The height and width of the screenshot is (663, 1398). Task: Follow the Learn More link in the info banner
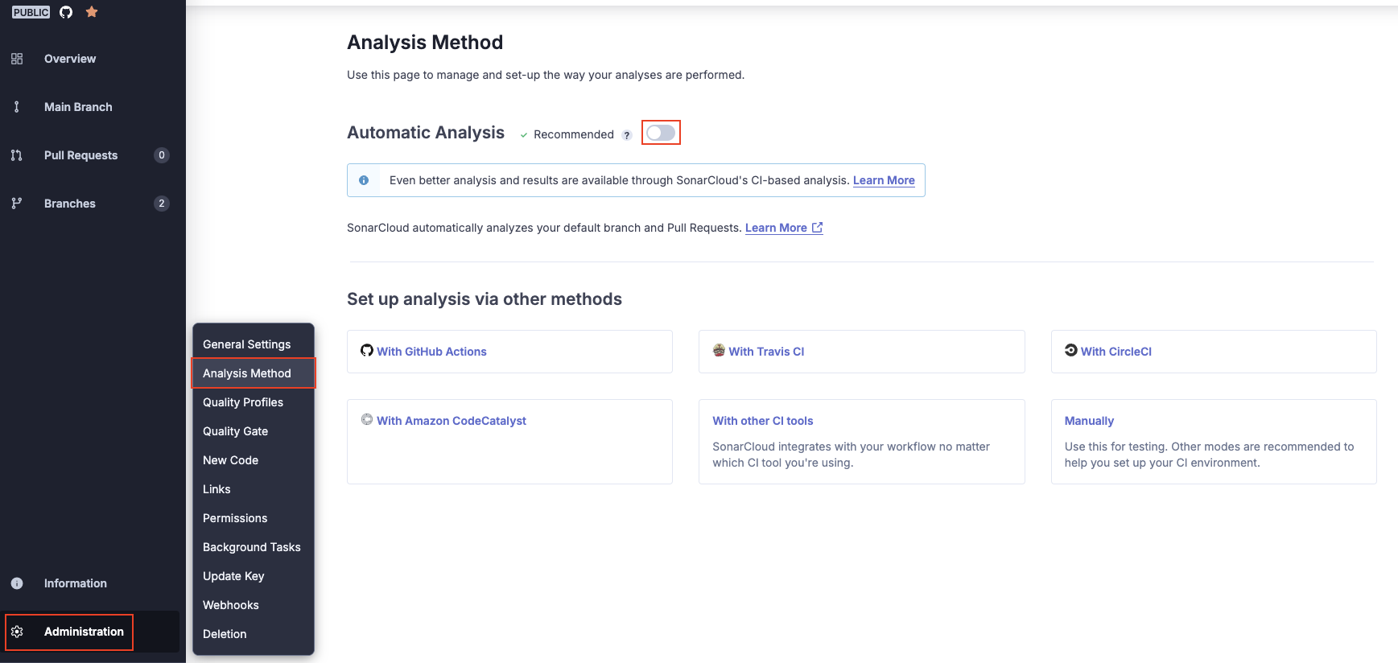tap(884, 180)
